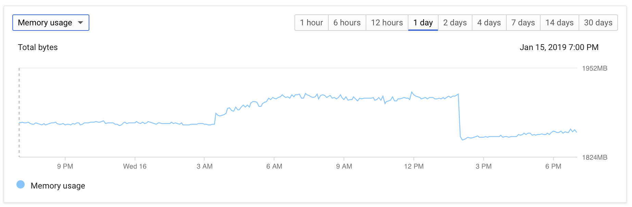Click the Jan 15, 2019 7:00 PM timestamp
Viewport: 632px width, 207px height.
click(x=559, y=47)
